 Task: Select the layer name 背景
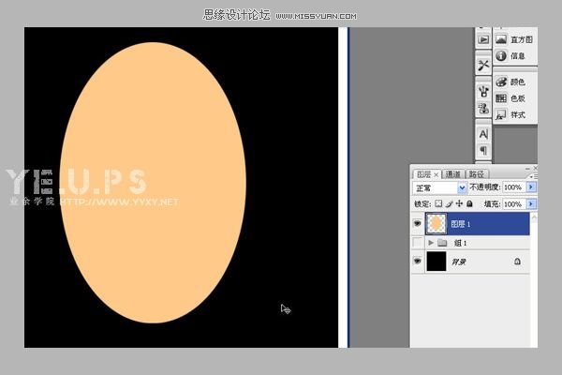point(459,262)
